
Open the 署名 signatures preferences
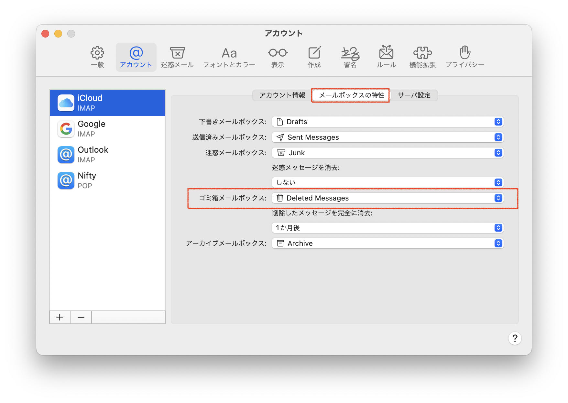(x=350, y=57)
